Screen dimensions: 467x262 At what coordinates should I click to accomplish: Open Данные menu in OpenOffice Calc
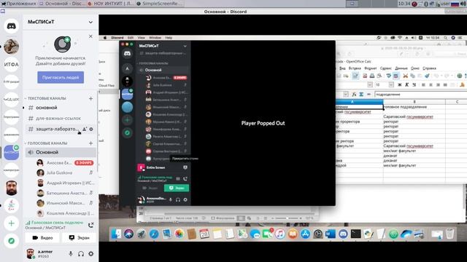pyautogui.click(x=401, y=68)
